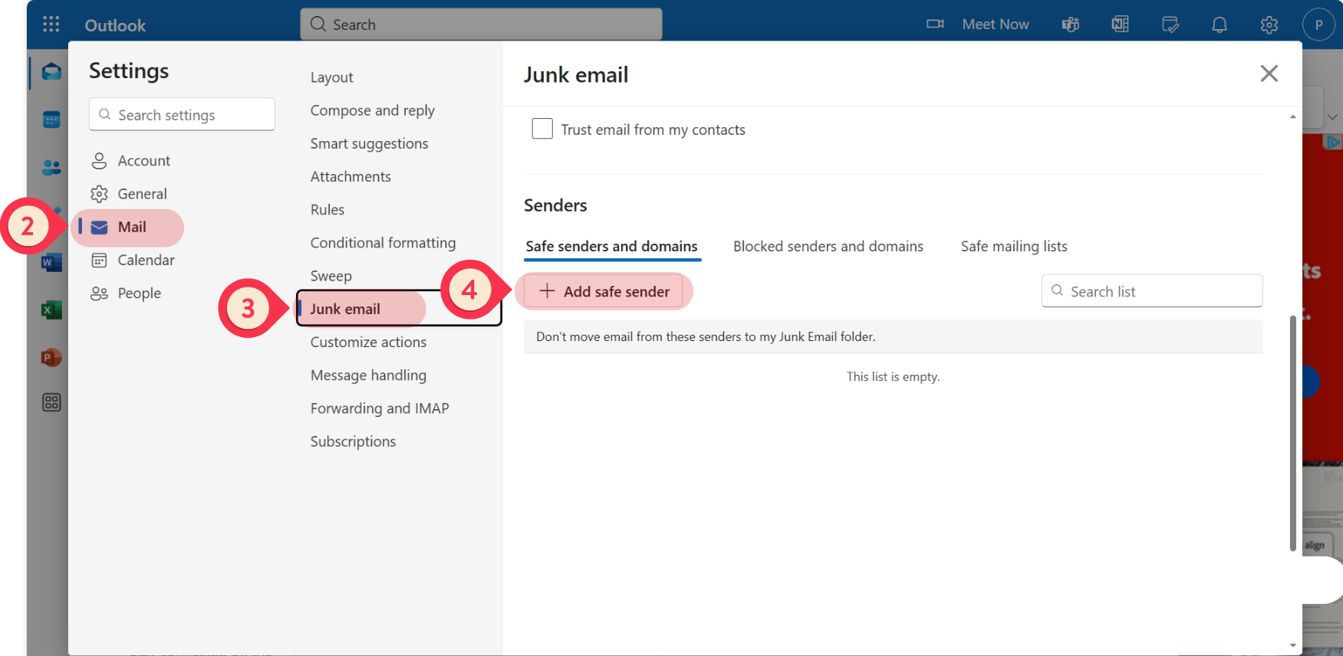Viewport: 1343px width, 656px height.
Task: Switch to Safe senders and domains tab
Action: pyautogui.click(x=612, y=247)
